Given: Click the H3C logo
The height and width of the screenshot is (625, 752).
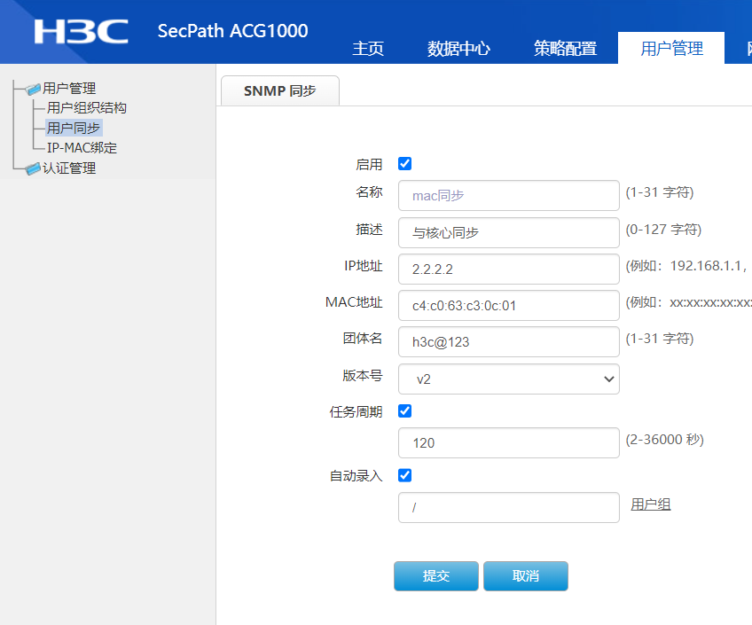Looking at the screenshot, I should (x=81, y=31).
